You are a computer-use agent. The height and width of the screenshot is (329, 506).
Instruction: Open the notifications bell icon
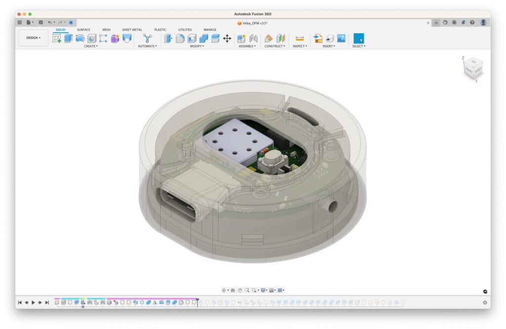pos(464,22)
